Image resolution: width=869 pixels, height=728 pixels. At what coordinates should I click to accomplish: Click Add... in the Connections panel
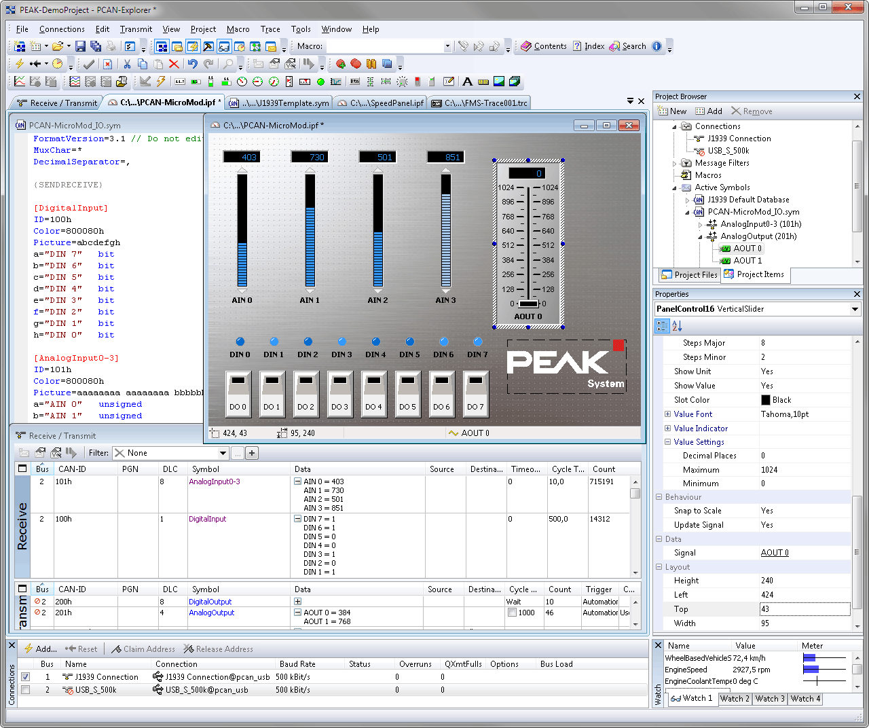coord(40,649)
